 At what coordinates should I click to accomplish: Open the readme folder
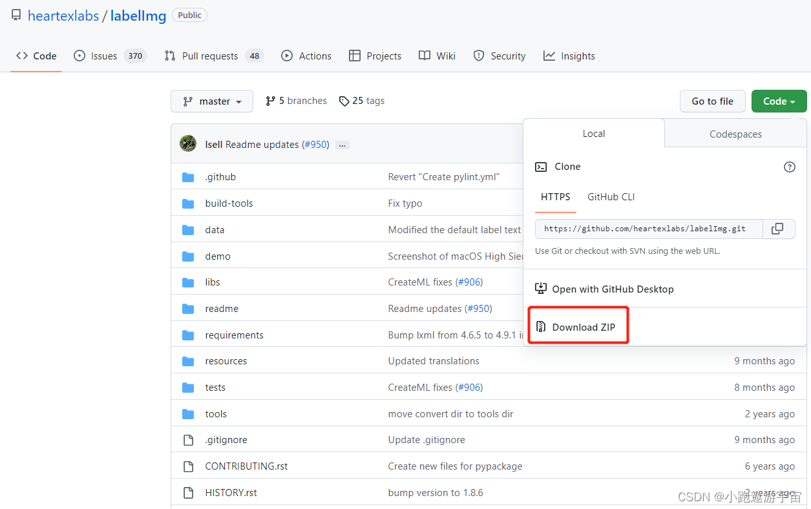(x=222, y=309)
